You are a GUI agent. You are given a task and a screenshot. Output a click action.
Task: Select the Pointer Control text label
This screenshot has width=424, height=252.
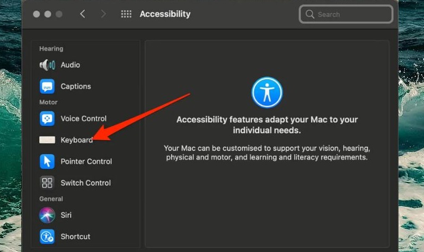point(86,161)
